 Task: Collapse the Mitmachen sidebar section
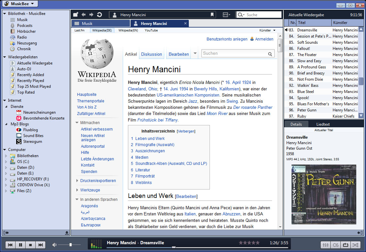click(77, 123)
